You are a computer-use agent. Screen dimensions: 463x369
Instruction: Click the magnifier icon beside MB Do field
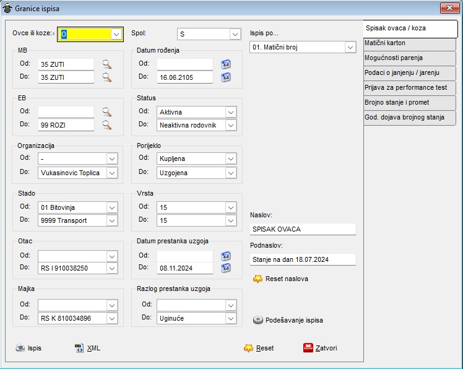107,77
